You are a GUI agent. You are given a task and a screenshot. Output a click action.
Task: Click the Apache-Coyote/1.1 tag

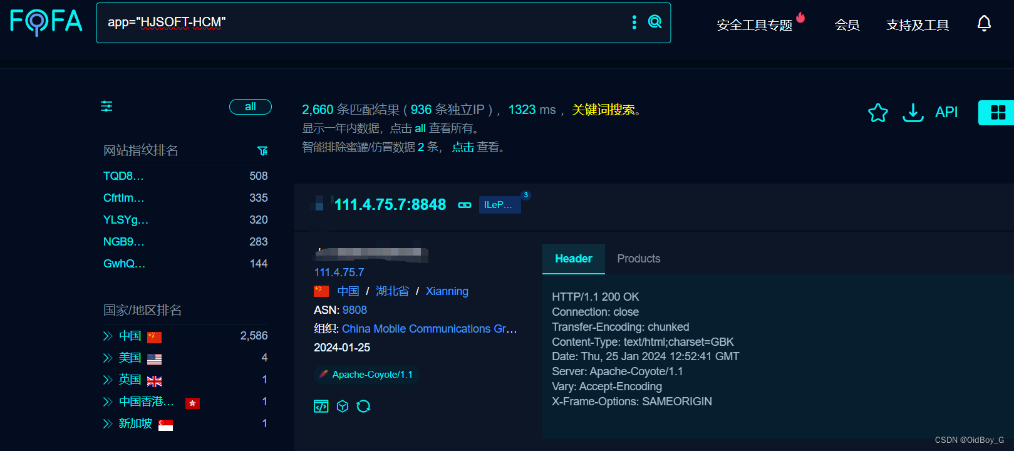366,375
